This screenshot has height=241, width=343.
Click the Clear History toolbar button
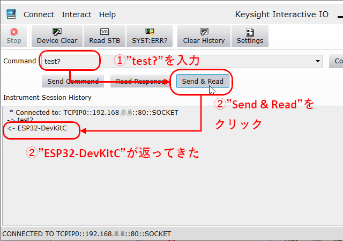point(204,36)
